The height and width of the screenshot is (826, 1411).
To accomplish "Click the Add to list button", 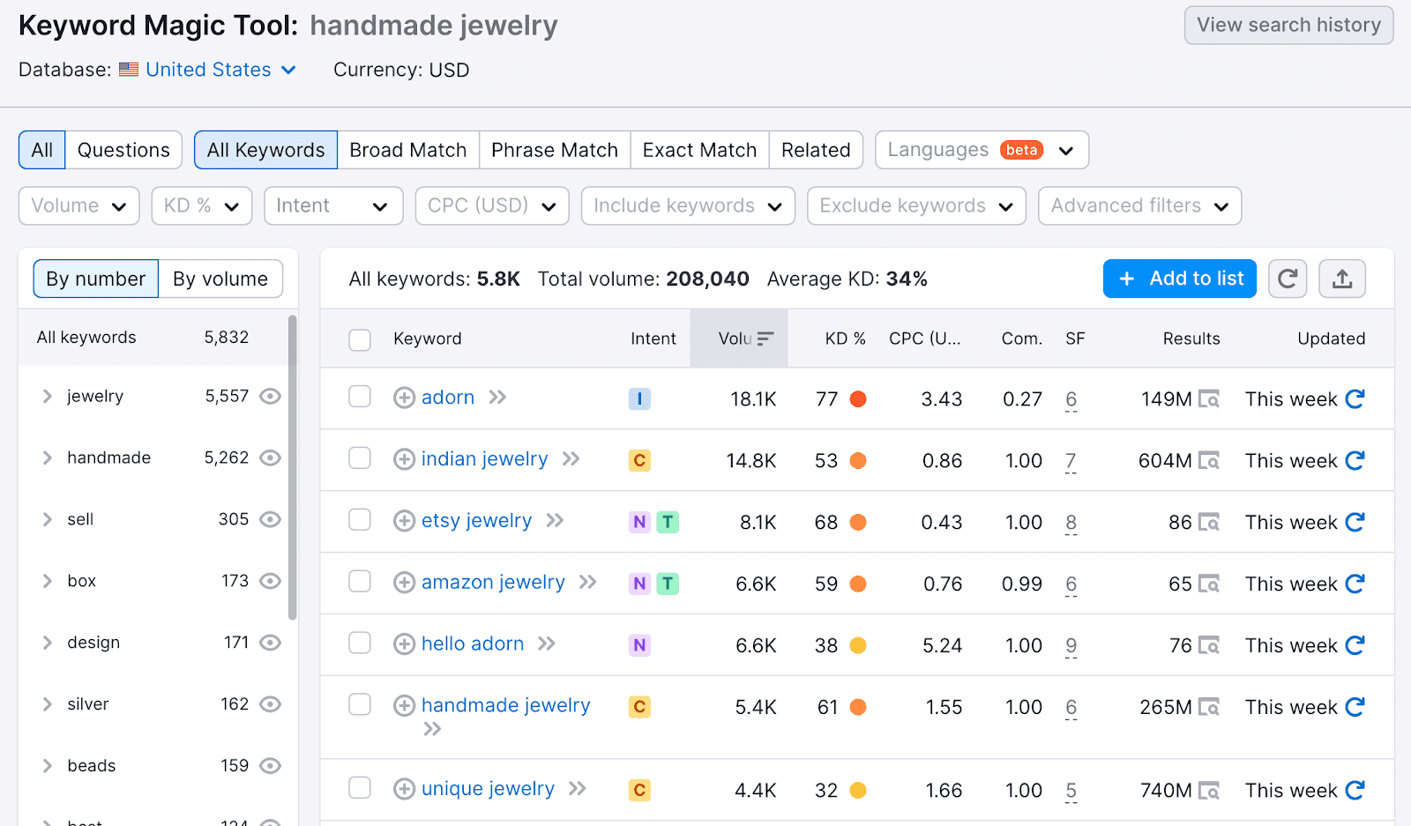I will [x=1179, y=279].
